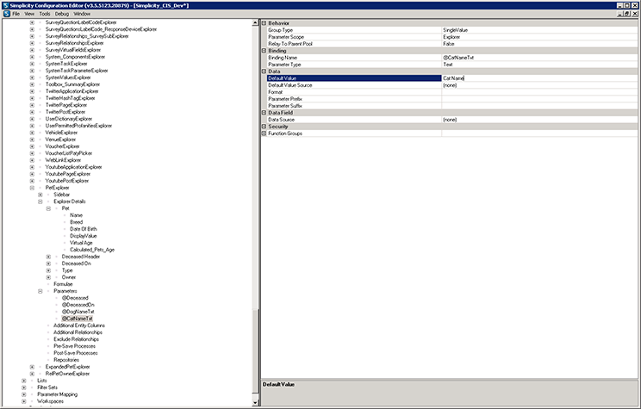Collapse the Security property section
Screen dimensions: 641x409
click(264, 127)
